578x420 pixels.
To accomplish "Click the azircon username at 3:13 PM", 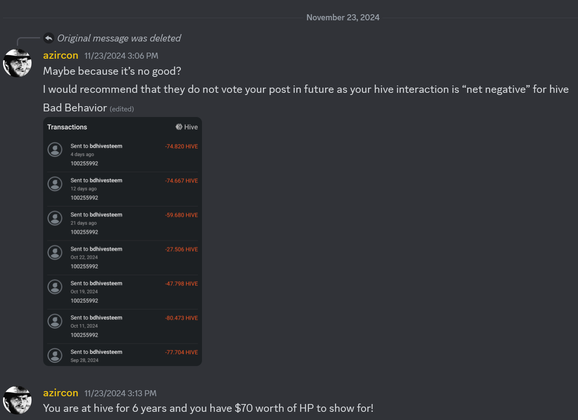I will [x=60, y=393].
